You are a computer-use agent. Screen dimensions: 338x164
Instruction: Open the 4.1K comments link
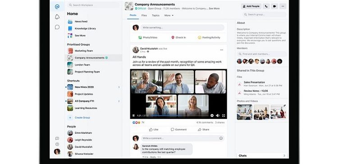point(205,123)
